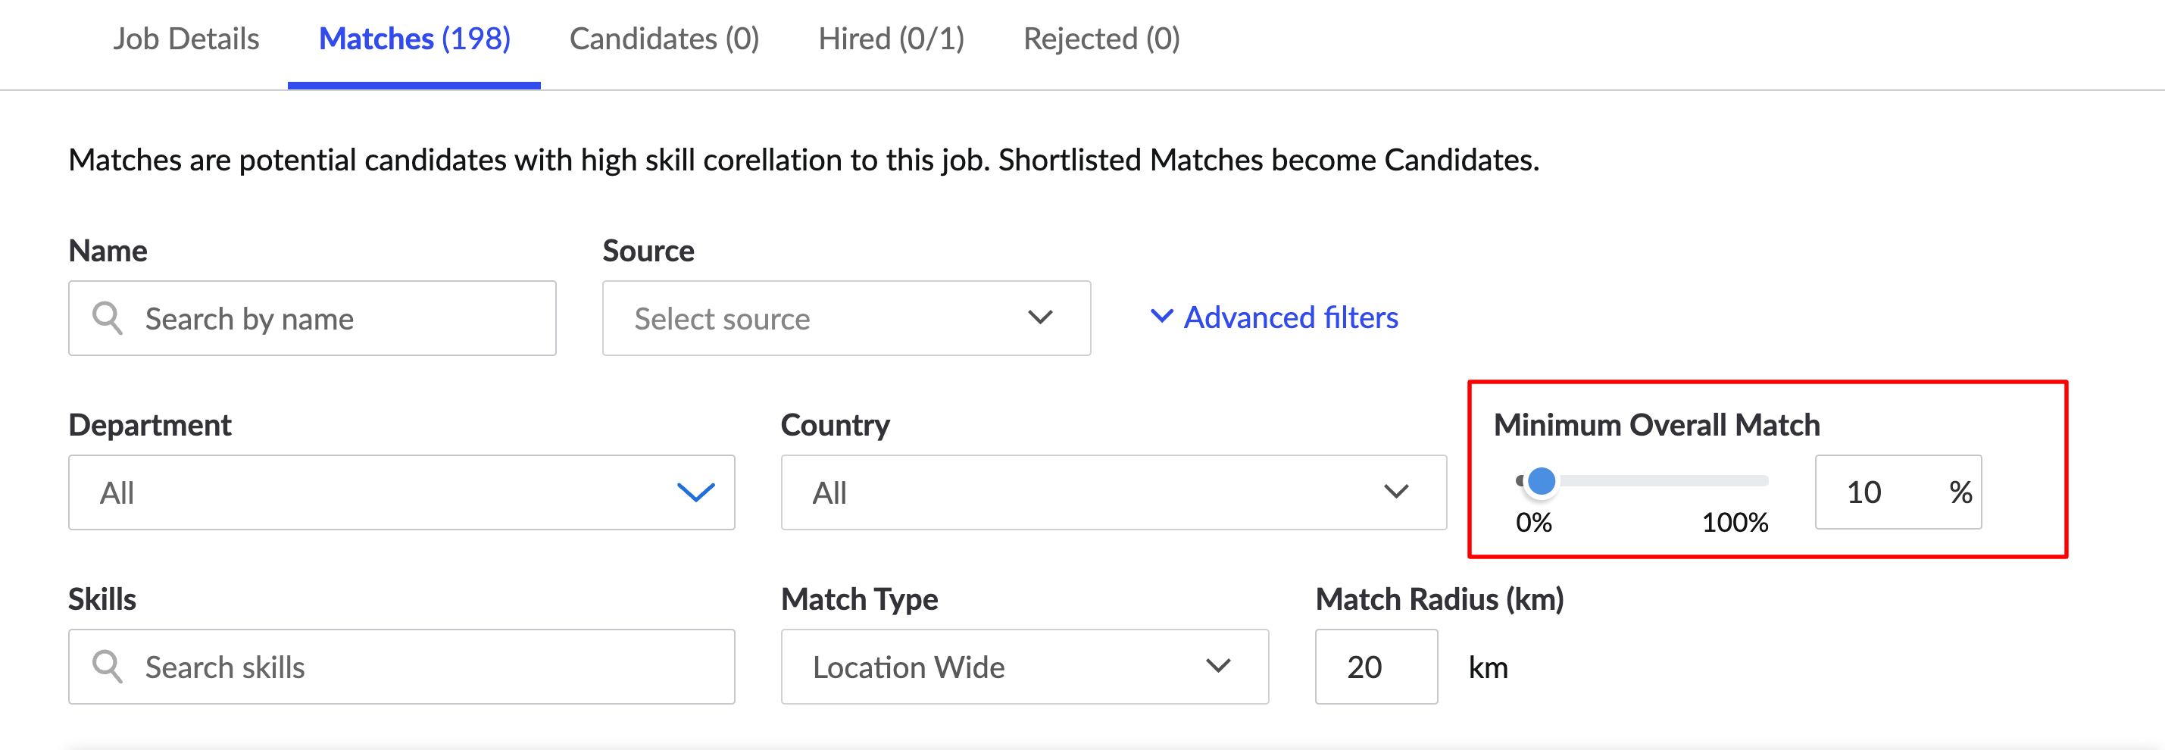Image resolution: width=2165 pixels, height=750 pixels.
Task: Click the minimum match percent input box
Action: click(x=1898, y=492)
